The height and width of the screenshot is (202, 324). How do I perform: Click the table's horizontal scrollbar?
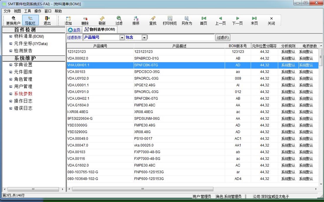[142, 189]
